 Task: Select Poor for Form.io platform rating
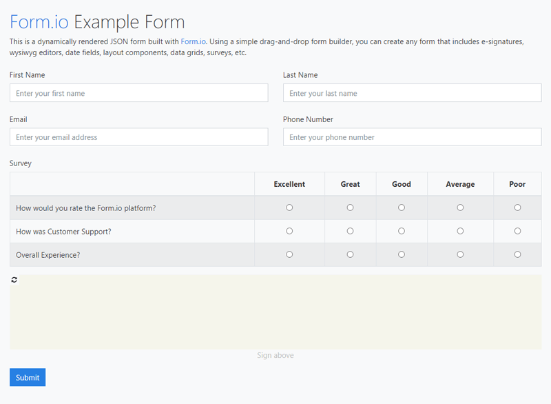517,208
